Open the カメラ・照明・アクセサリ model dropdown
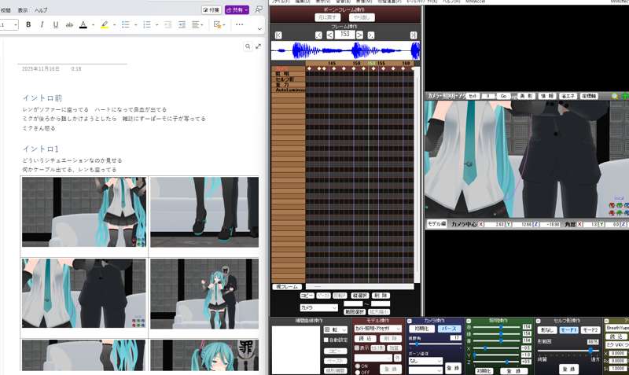Viewport: 629px width, 375px height. click(x=378, y=329)
